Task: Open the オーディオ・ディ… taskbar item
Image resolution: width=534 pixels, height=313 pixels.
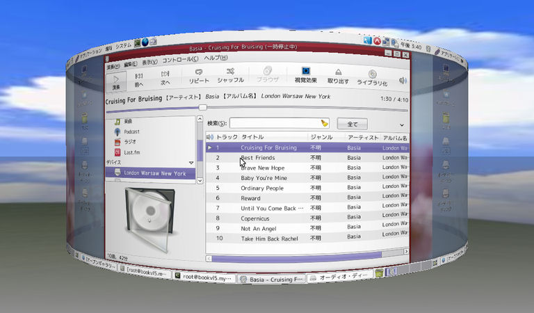Action: click(339, 277)
